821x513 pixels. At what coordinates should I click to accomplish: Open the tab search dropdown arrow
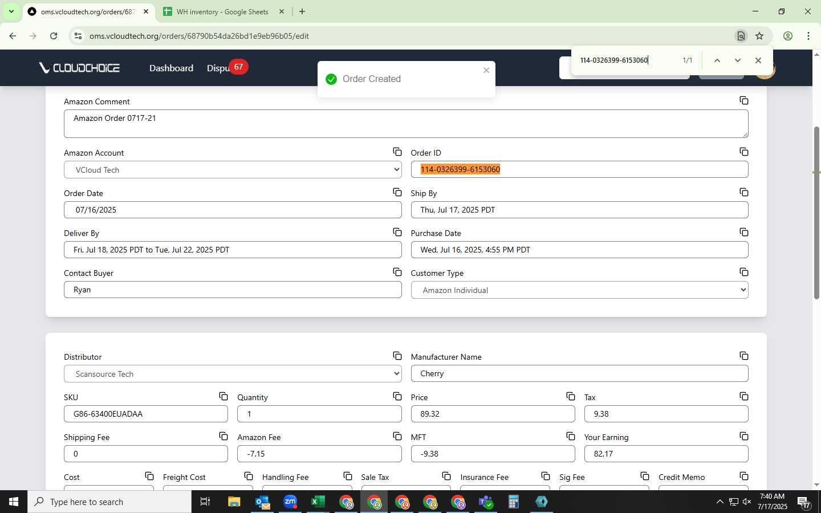coord(11,11)
